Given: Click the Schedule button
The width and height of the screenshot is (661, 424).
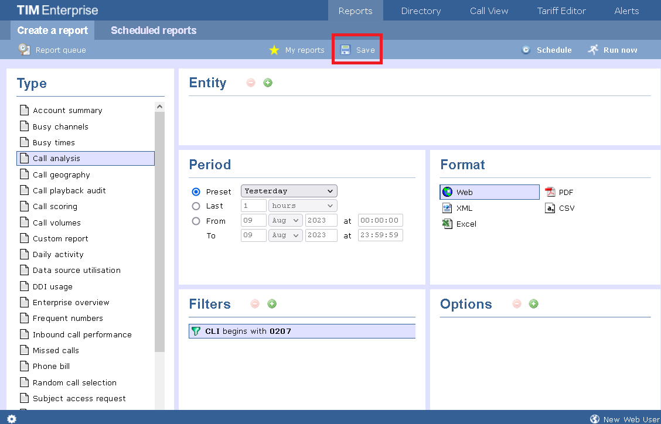Looking at the screenshot, I should (547, 50).
